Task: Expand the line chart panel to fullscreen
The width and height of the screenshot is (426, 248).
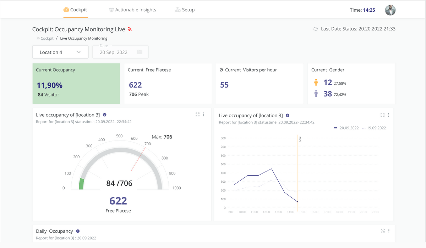Action: click(x=382, y=115)
